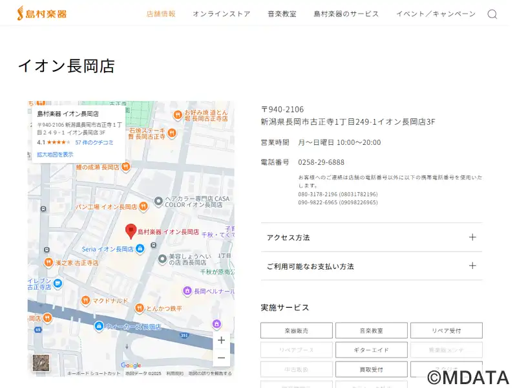Open 島村楽器のサービス menu
Image resolution: width=517 pixels, height=388 pixels.
click(x=346, y=14)
